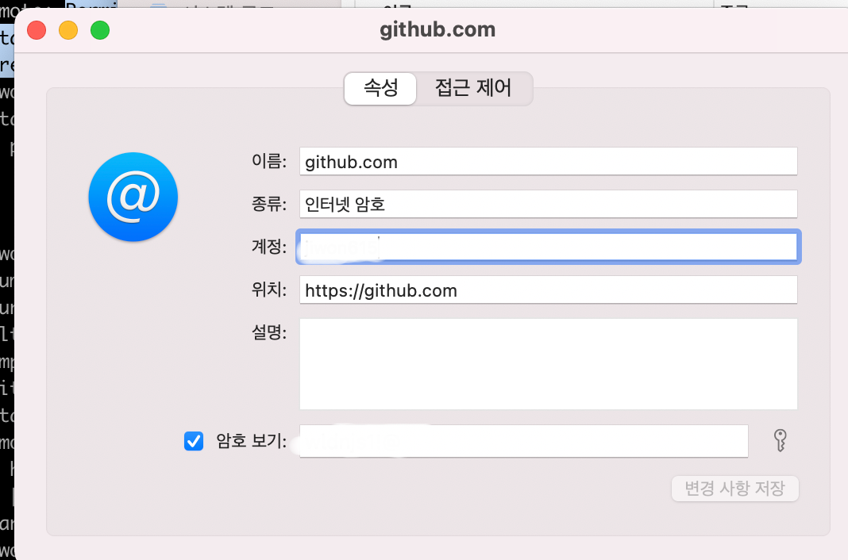This screenshot has width=848, height=560.
Task: Focus the 계정 account field
Action: tap(549, 247)
